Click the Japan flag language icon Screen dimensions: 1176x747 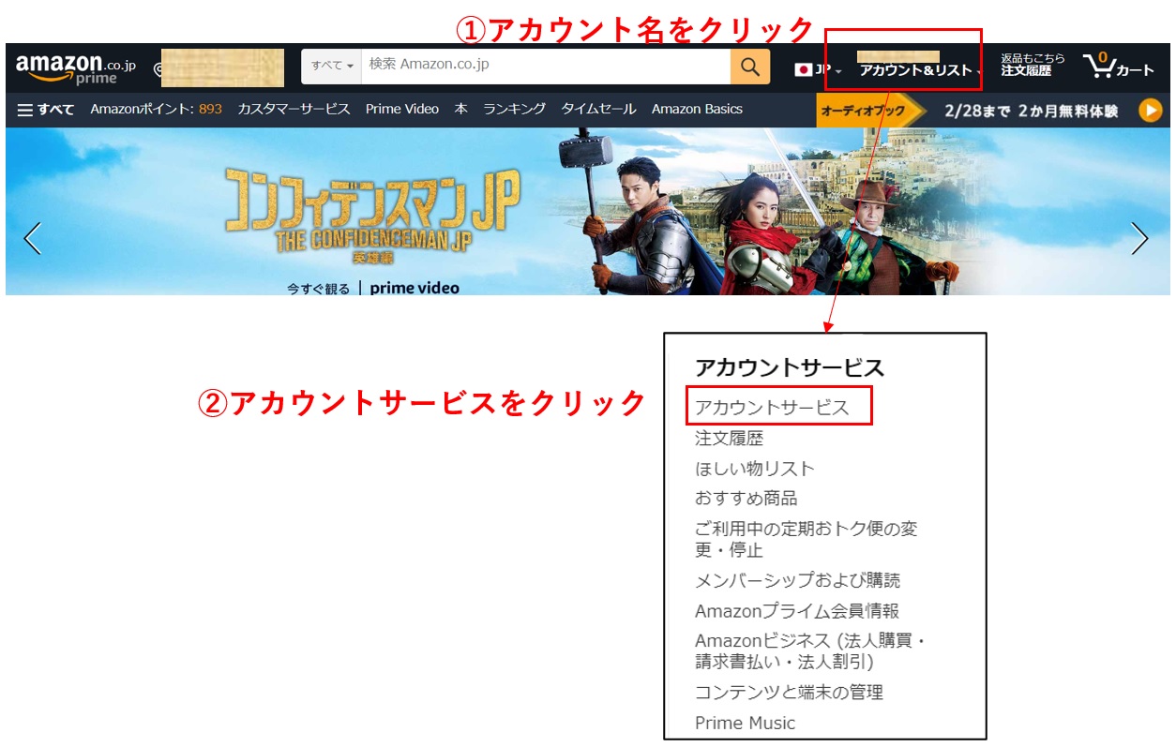[804, 70]
